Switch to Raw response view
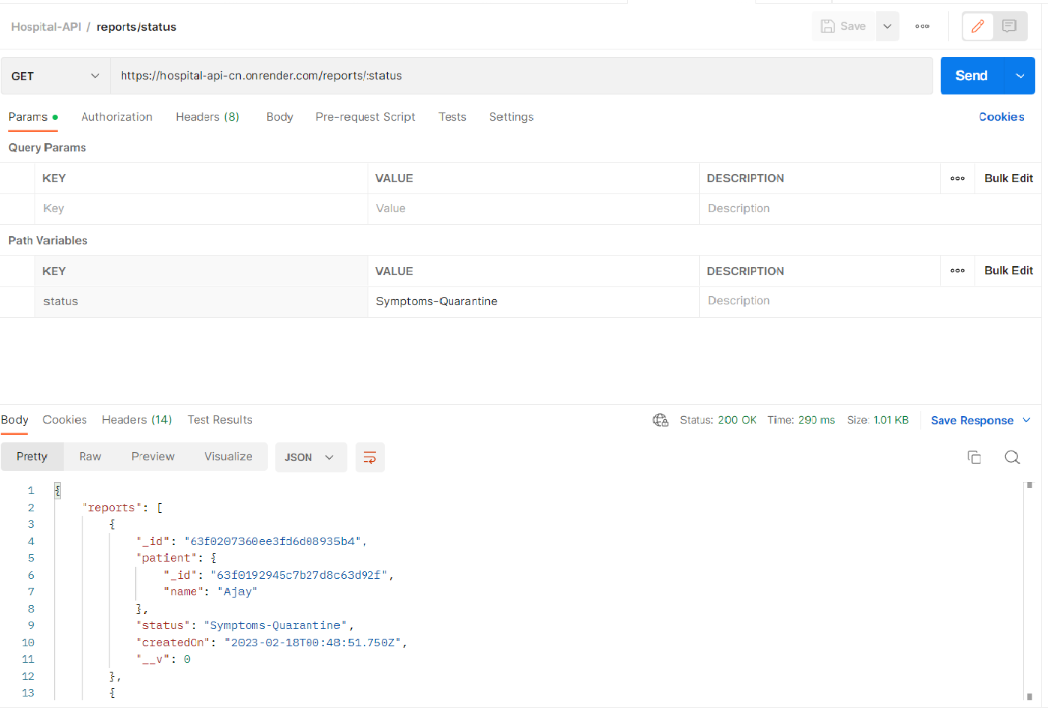This screenshot has width=1048, height=713. point(90,457)
